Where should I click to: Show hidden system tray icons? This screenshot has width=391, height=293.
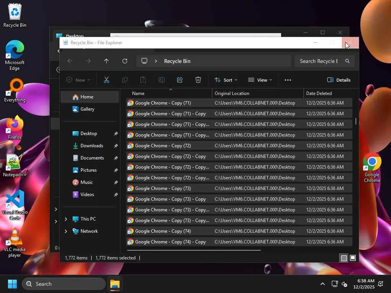click(322, 284)
